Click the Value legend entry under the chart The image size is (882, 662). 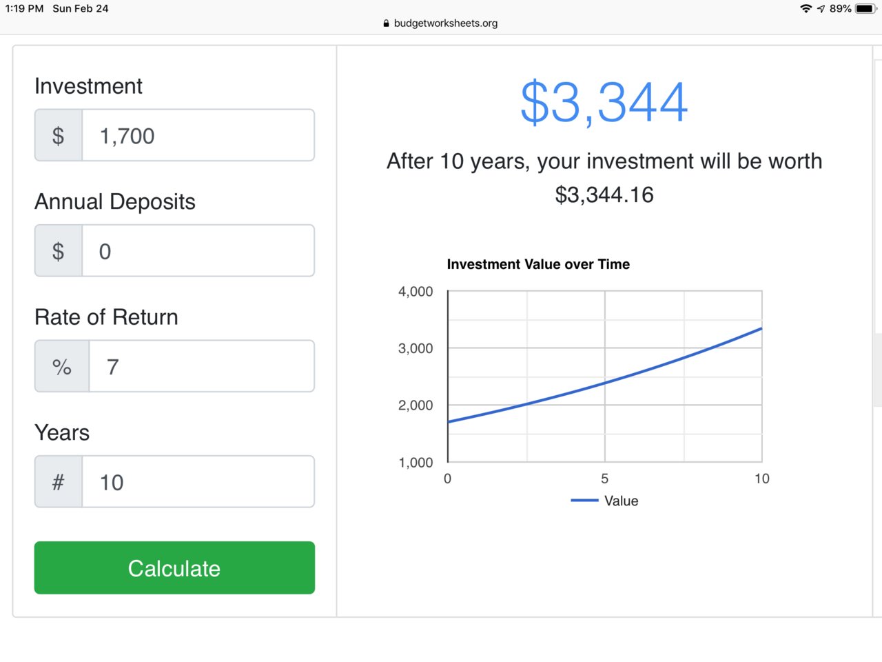621,501
